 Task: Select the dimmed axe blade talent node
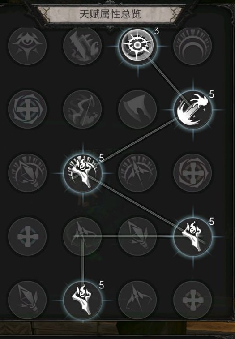pos(137,109)
